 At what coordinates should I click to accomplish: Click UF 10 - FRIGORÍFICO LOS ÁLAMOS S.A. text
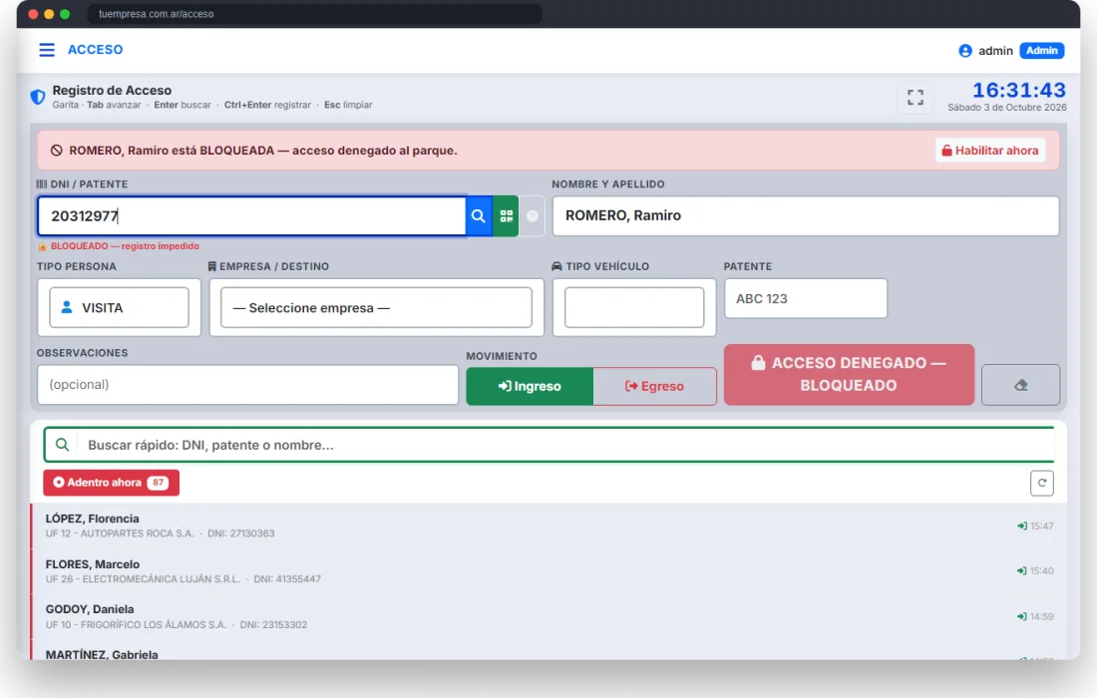(x=136, y=624)
